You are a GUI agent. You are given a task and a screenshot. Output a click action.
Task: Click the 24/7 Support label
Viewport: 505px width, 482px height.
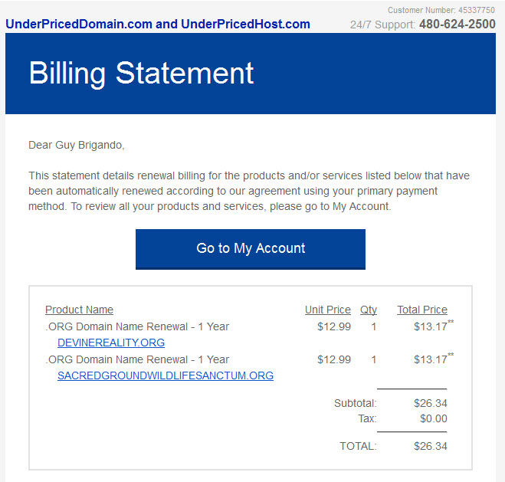point(382,25)
